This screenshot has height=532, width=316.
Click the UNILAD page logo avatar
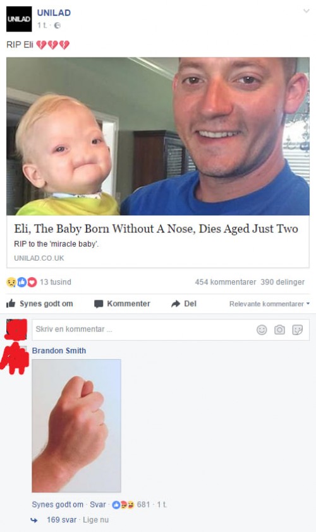(19, 19)
